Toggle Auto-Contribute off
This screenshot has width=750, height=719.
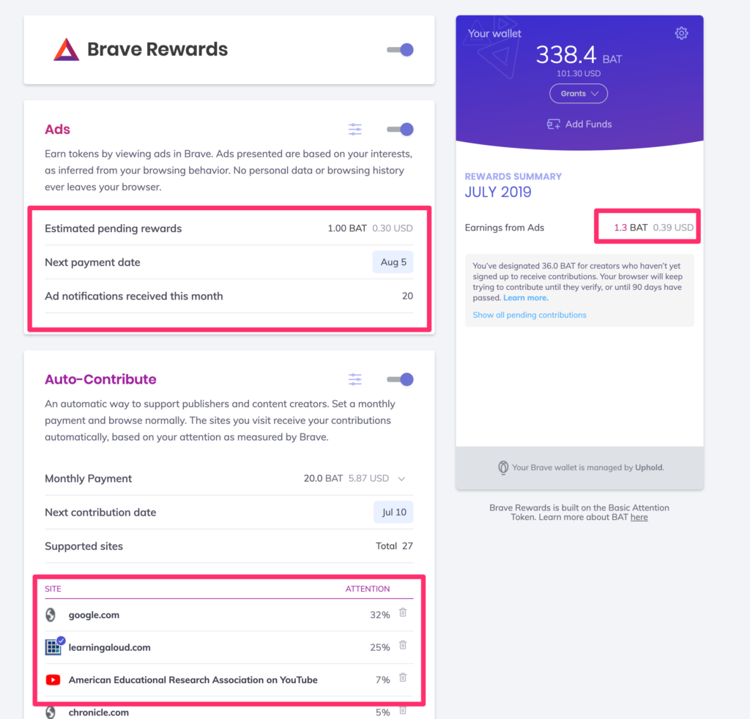pyautogui.click(x=401, y=379)
